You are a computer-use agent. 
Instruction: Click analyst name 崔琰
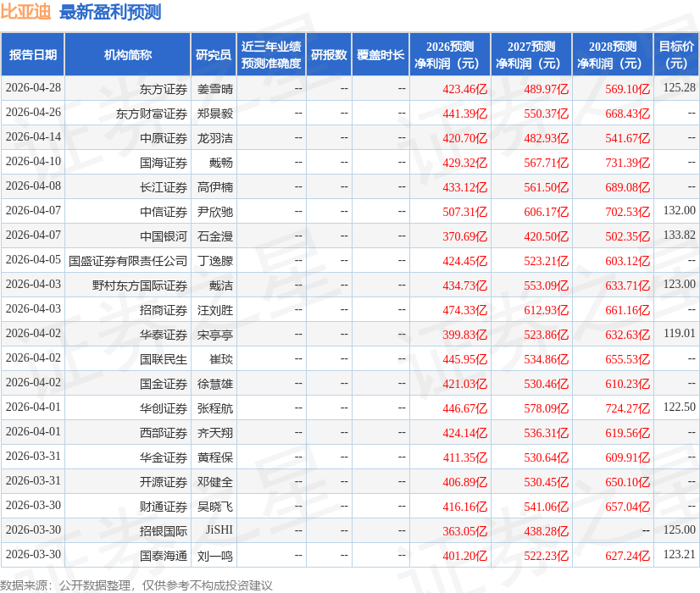(x=221, y=359)
